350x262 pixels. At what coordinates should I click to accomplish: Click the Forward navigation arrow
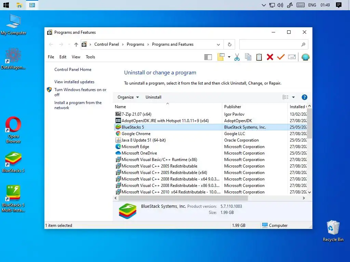[61, 44]
